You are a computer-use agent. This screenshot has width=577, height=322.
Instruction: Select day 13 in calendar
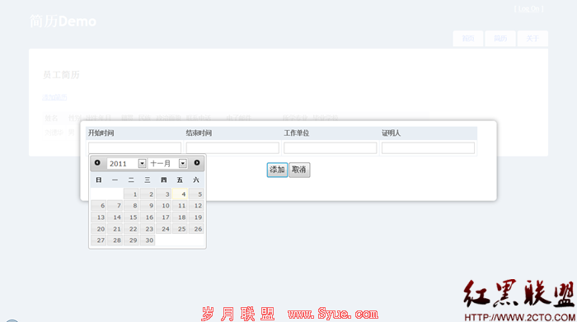(99, 217)
